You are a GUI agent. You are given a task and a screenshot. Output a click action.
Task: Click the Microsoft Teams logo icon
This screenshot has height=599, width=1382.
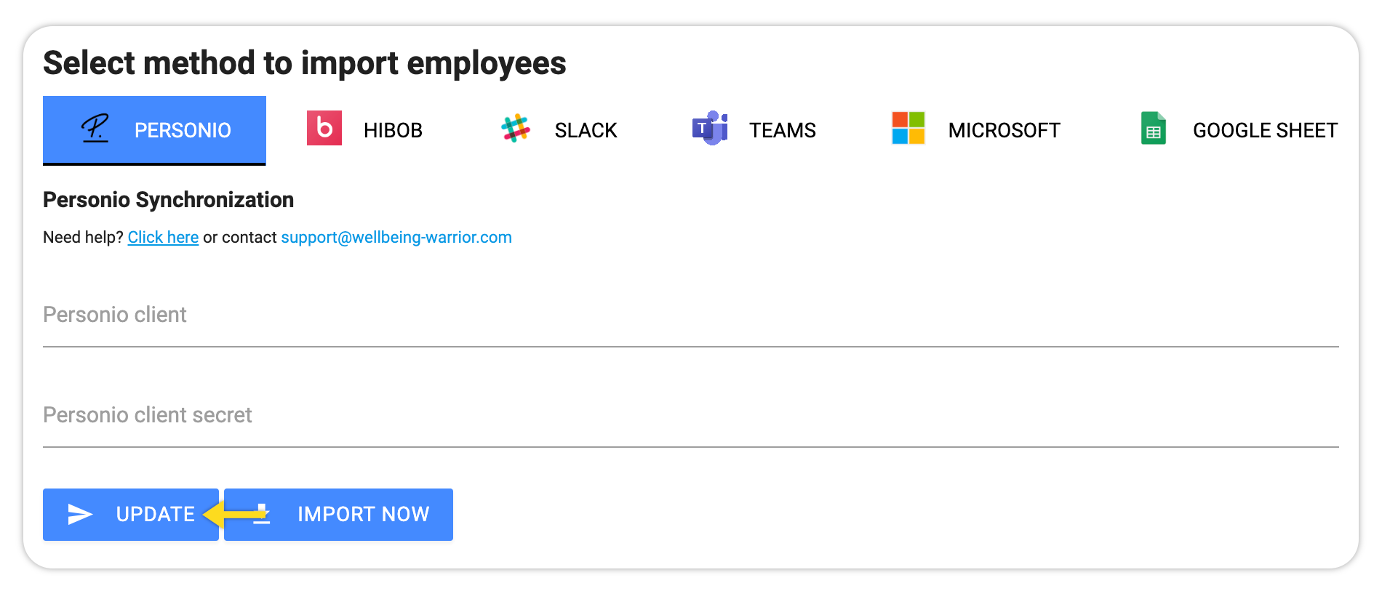710,129
